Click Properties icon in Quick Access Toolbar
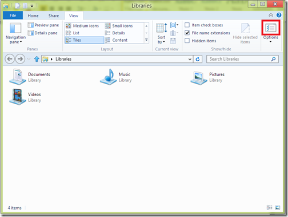This screenshot has width=288, height=217. click(18, 6)
